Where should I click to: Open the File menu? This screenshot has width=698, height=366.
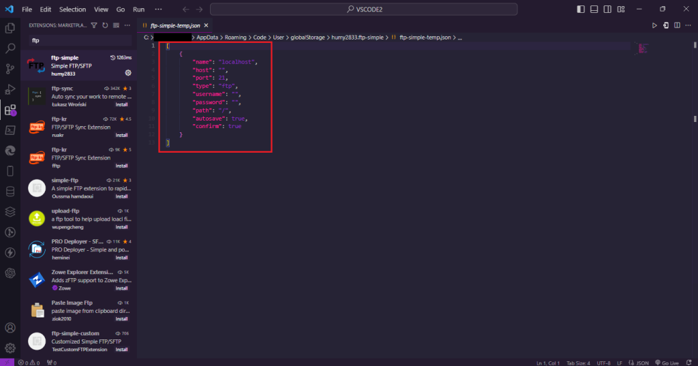point(27,9)
